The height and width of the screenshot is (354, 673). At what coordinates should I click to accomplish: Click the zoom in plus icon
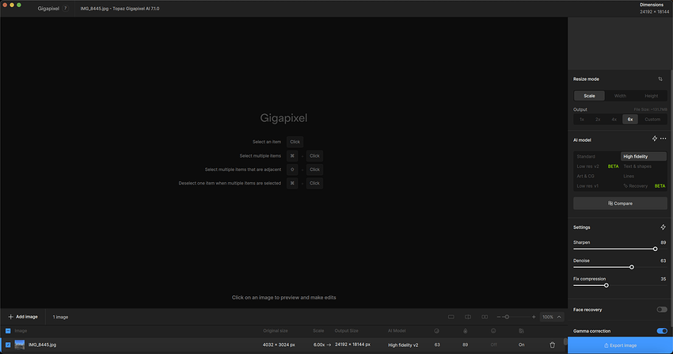[x=534, y=317]
